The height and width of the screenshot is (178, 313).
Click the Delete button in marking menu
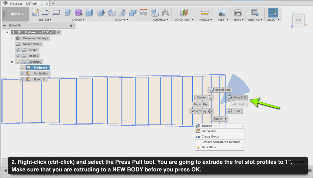[204, 98]
